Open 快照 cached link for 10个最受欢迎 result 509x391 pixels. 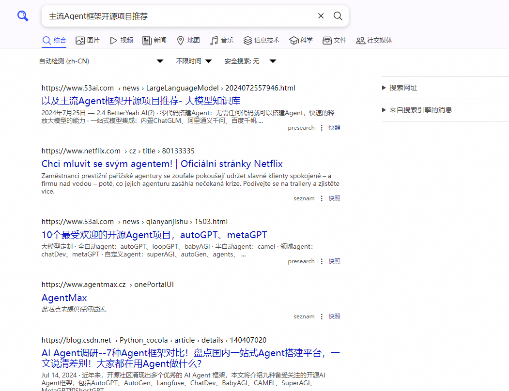click(334, 261)
